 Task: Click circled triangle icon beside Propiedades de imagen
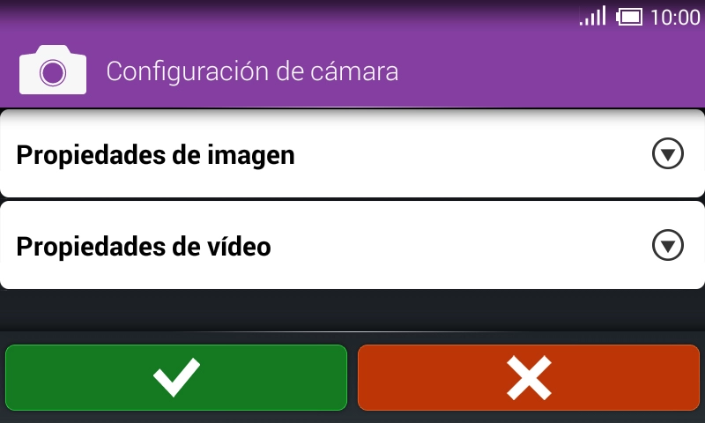click(x=668, y=153)
